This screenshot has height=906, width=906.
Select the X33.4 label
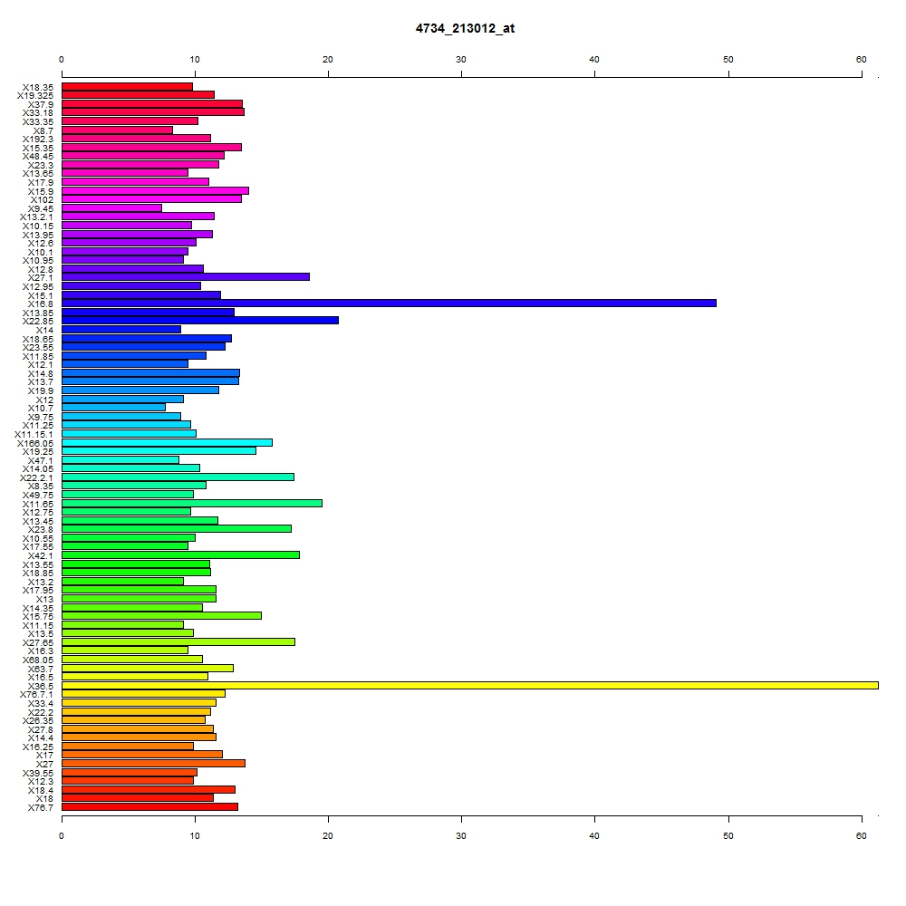41,703
